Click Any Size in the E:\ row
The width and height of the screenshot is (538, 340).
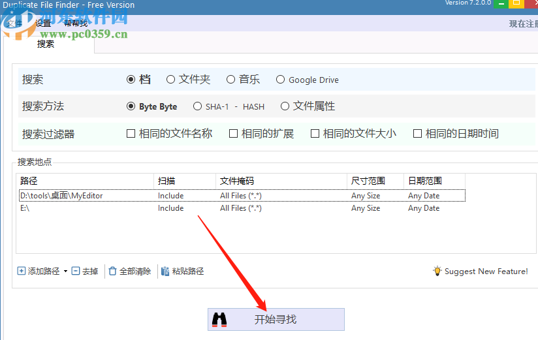tap(366, 208)
